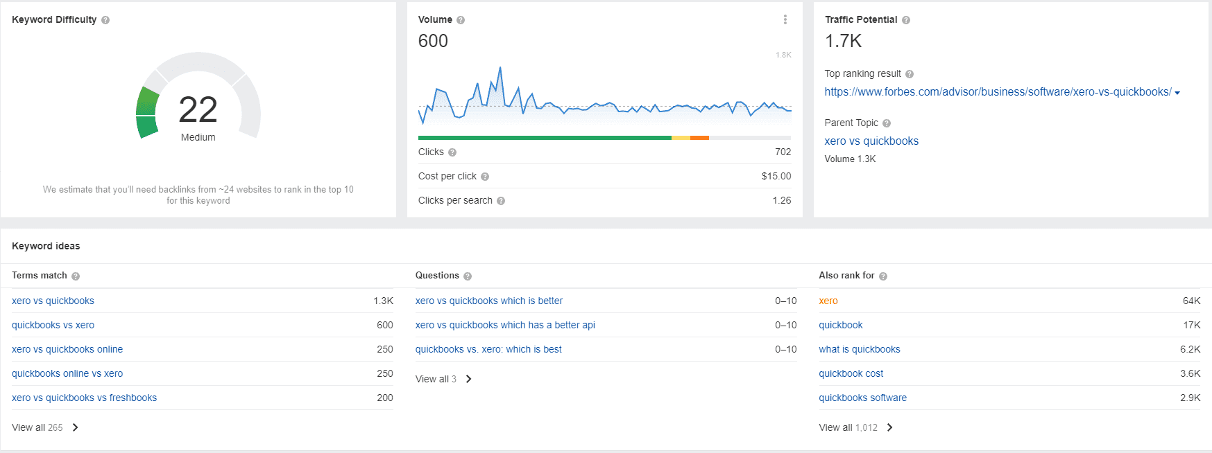
Task: Click the Questions help icon
Action: click(x=468, y=276)
